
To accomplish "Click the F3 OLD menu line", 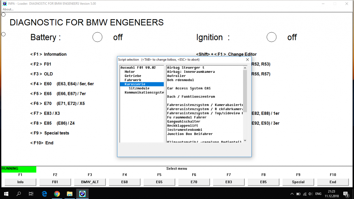I will [42, 74].
